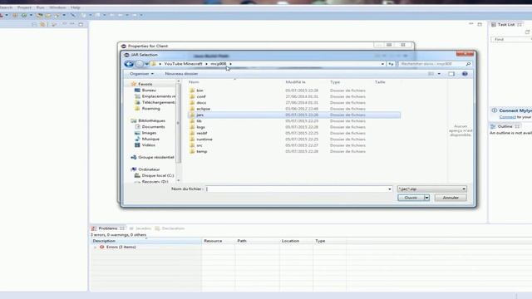532x299 pixels.
Task: Select mcp908 in the breadcrumb path
Action: coord(218,64)
